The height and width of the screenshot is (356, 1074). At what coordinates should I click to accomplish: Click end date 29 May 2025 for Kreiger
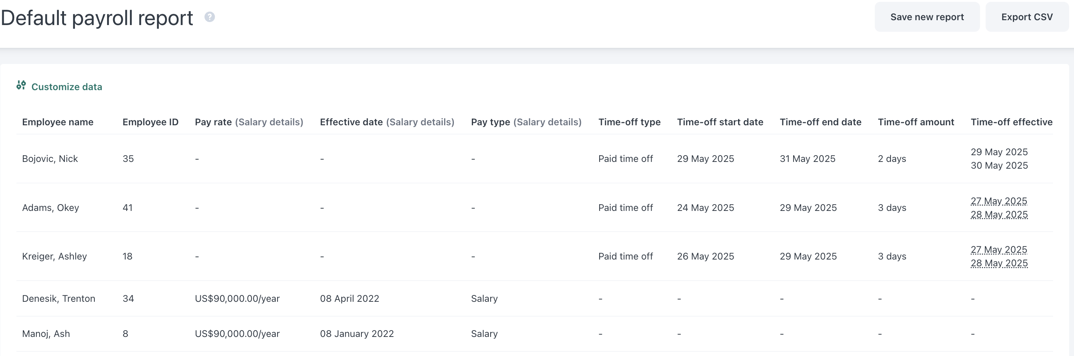[808, 256]
